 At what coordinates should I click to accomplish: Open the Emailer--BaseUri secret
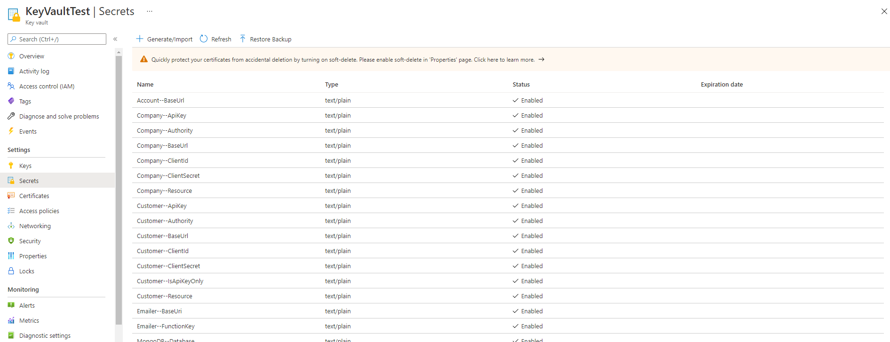(159, 311)
